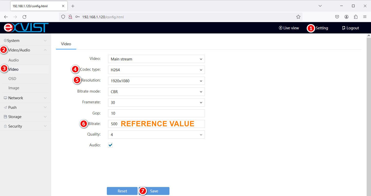Click the Reset button
Image resolution: width=371 pixels, height=196 pixels.
[x=122, y=191]
